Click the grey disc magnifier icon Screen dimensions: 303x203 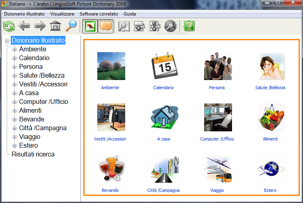click(170, 26)
